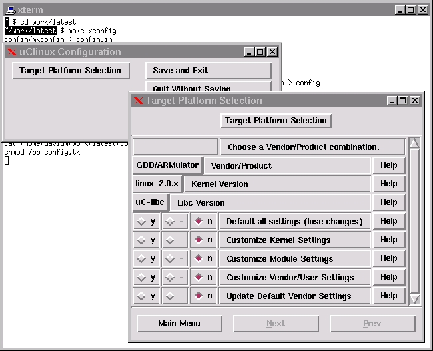Open Help for Customize Kernel Settings

click(389, 240)
